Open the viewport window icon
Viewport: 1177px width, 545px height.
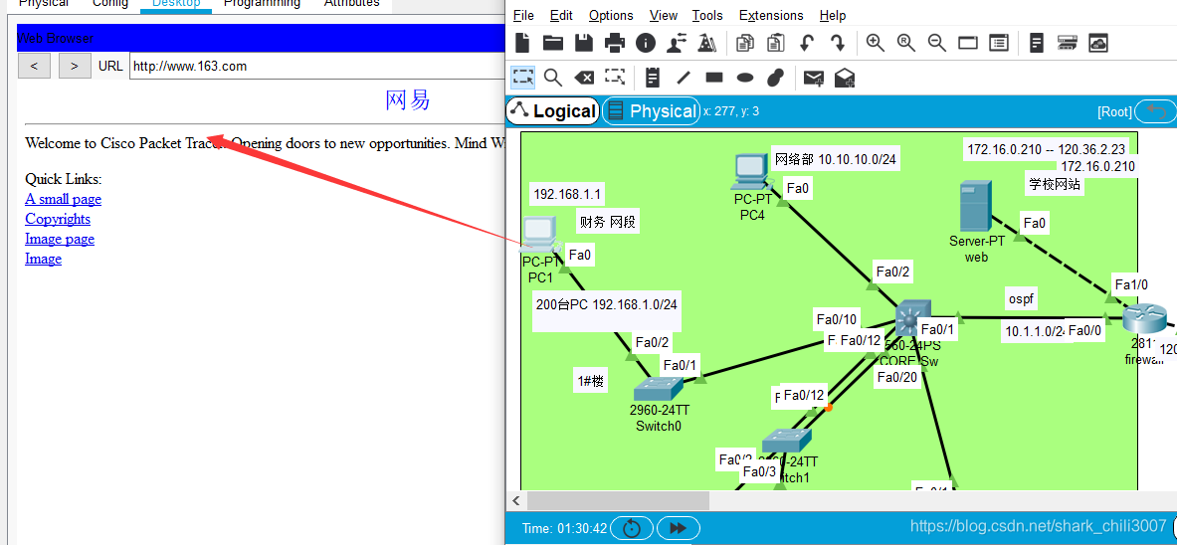pos(968,43)
